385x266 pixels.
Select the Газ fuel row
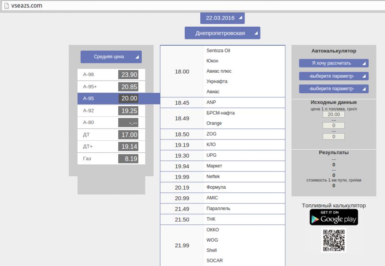pyautogui.click(x=111, y=159)
